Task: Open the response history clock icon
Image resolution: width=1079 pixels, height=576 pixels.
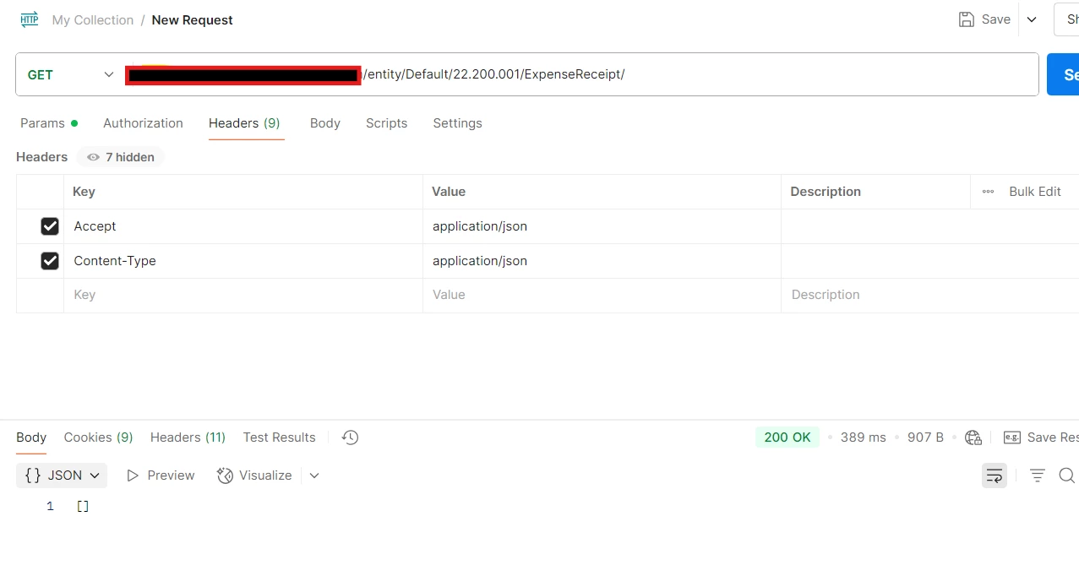Action: (350, 437)
